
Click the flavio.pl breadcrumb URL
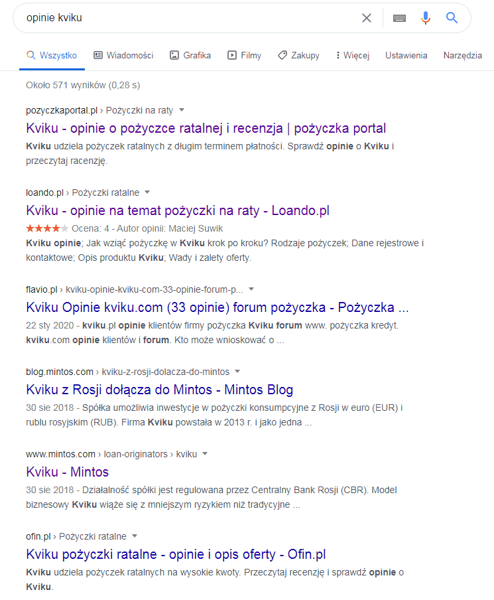click(x=135, y=289)
